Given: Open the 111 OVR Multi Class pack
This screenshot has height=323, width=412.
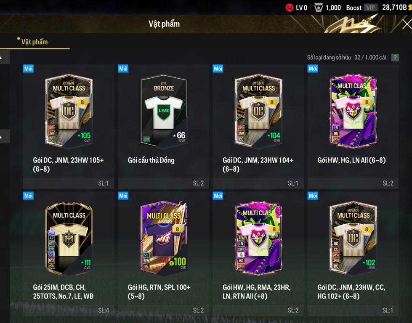Looking at the screenshot, I should (69, 254).
